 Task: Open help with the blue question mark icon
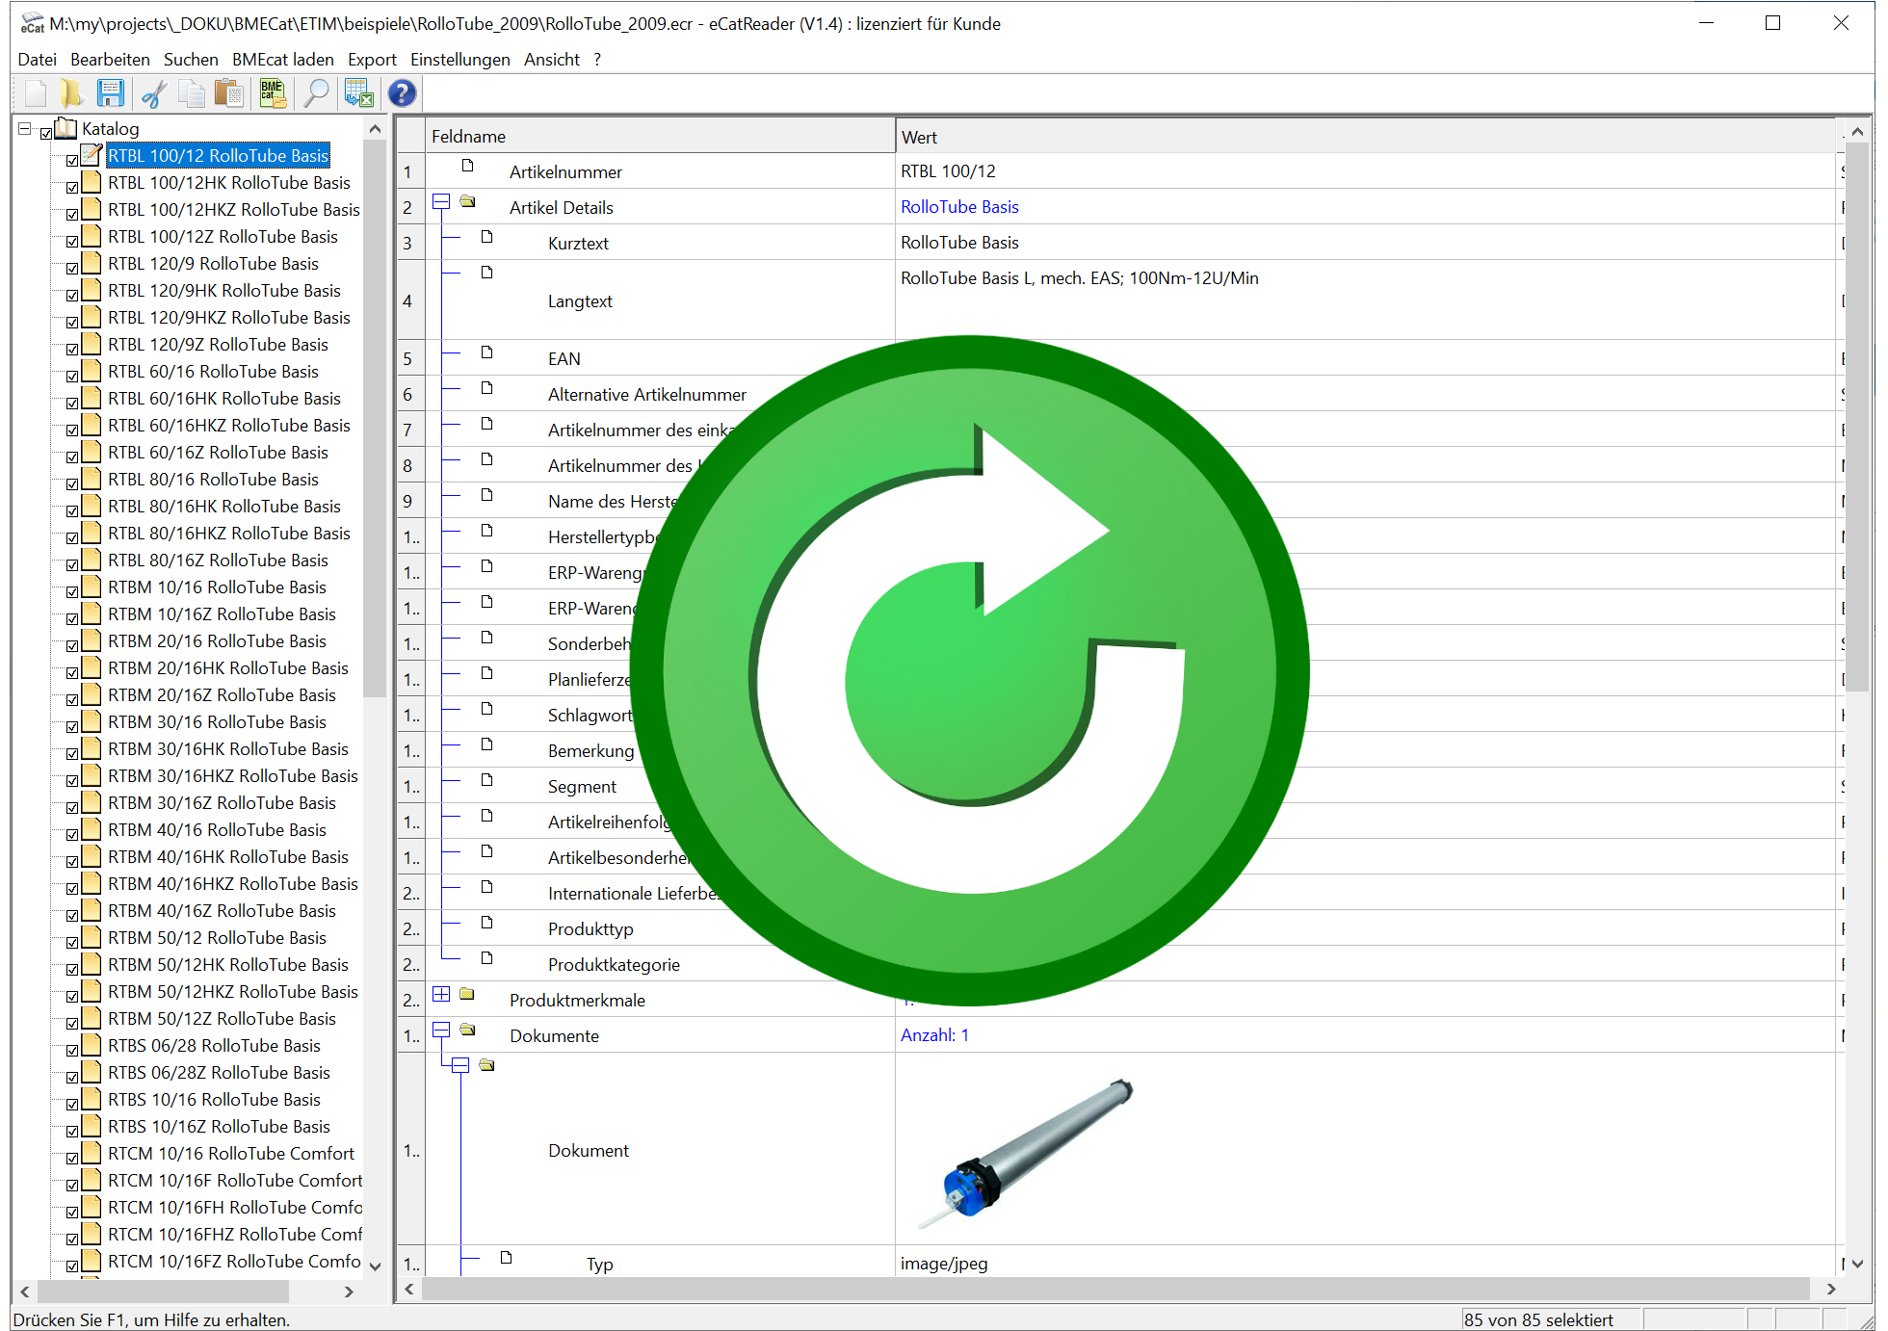coord(402,93)
